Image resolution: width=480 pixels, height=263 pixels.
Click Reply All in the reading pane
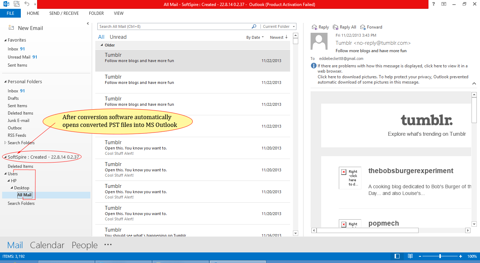(344, 27)
